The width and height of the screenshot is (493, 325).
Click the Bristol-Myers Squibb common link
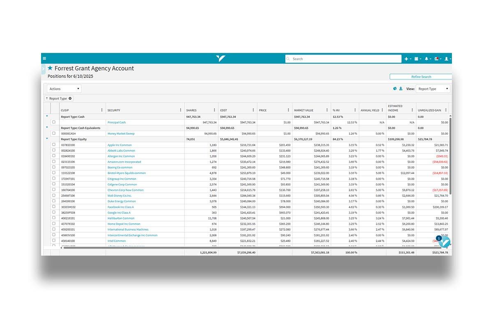[127, 173]
